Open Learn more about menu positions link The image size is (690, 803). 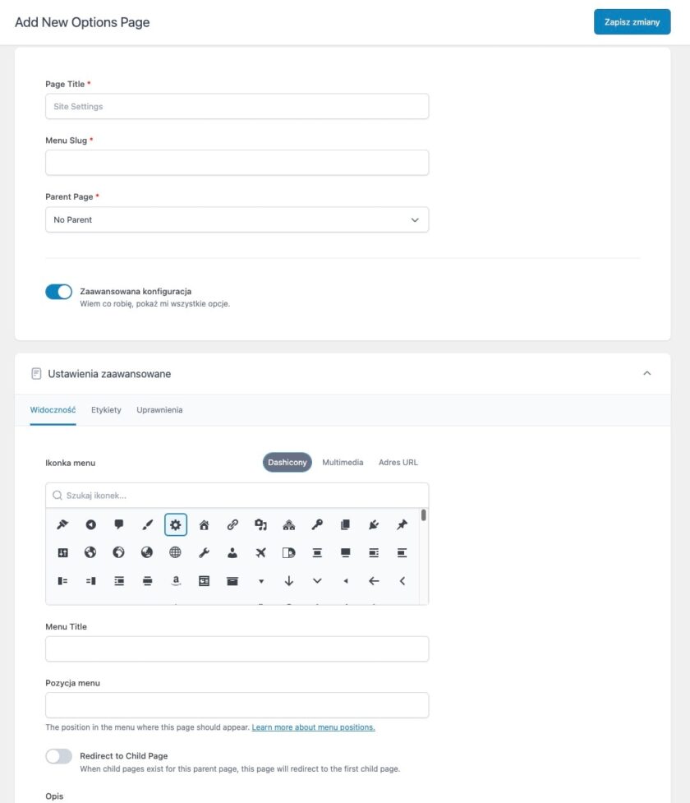313,727
